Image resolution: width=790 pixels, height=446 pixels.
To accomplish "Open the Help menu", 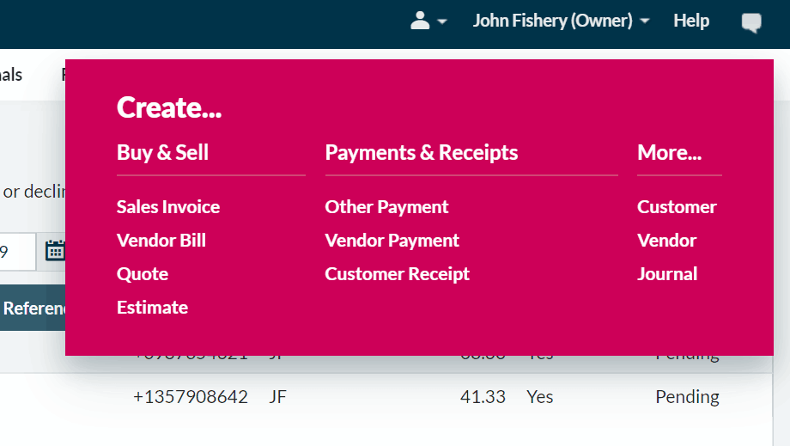I will coord(691,21).
